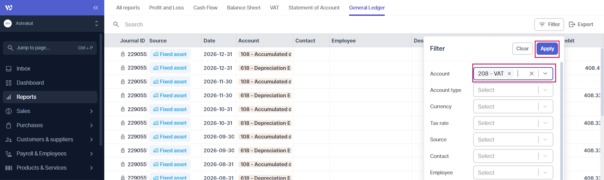Expand the Purchases sidebar submenu

click(x=91, y=125)
